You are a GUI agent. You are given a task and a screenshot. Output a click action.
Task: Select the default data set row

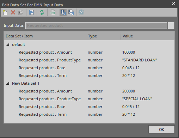tap(89, 44)
